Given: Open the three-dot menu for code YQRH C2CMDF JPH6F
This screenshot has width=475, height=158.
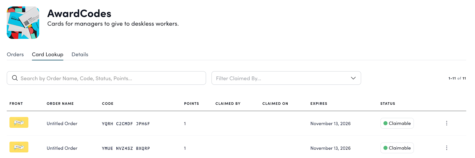Looking at the screenshot, I should (446, 123).
